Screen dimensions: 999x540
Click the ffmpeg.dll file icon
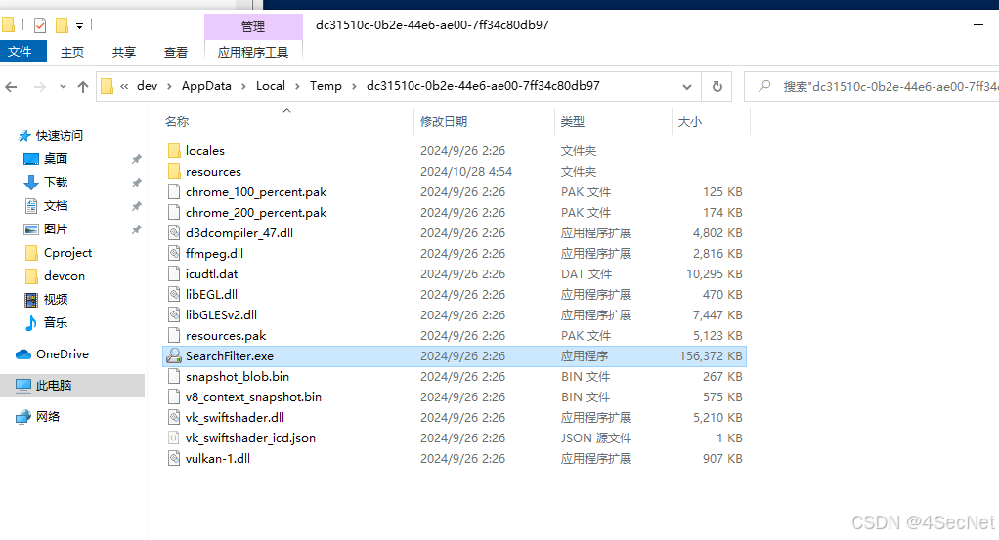click(174, 254)
